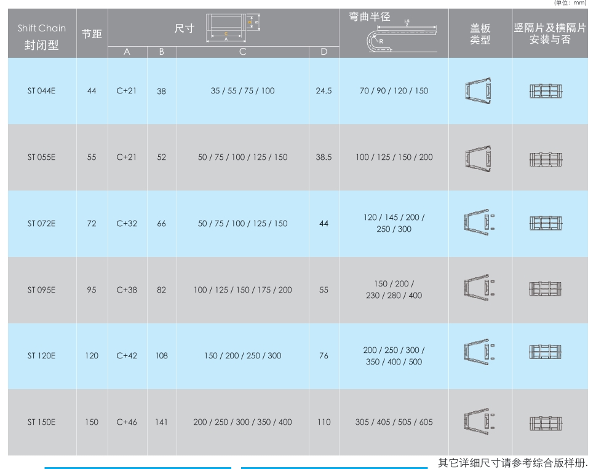Select the model name 'ST 095E'
Image resolution: width=596 pixels, height=469 pixels.
[x=41, y=290]
